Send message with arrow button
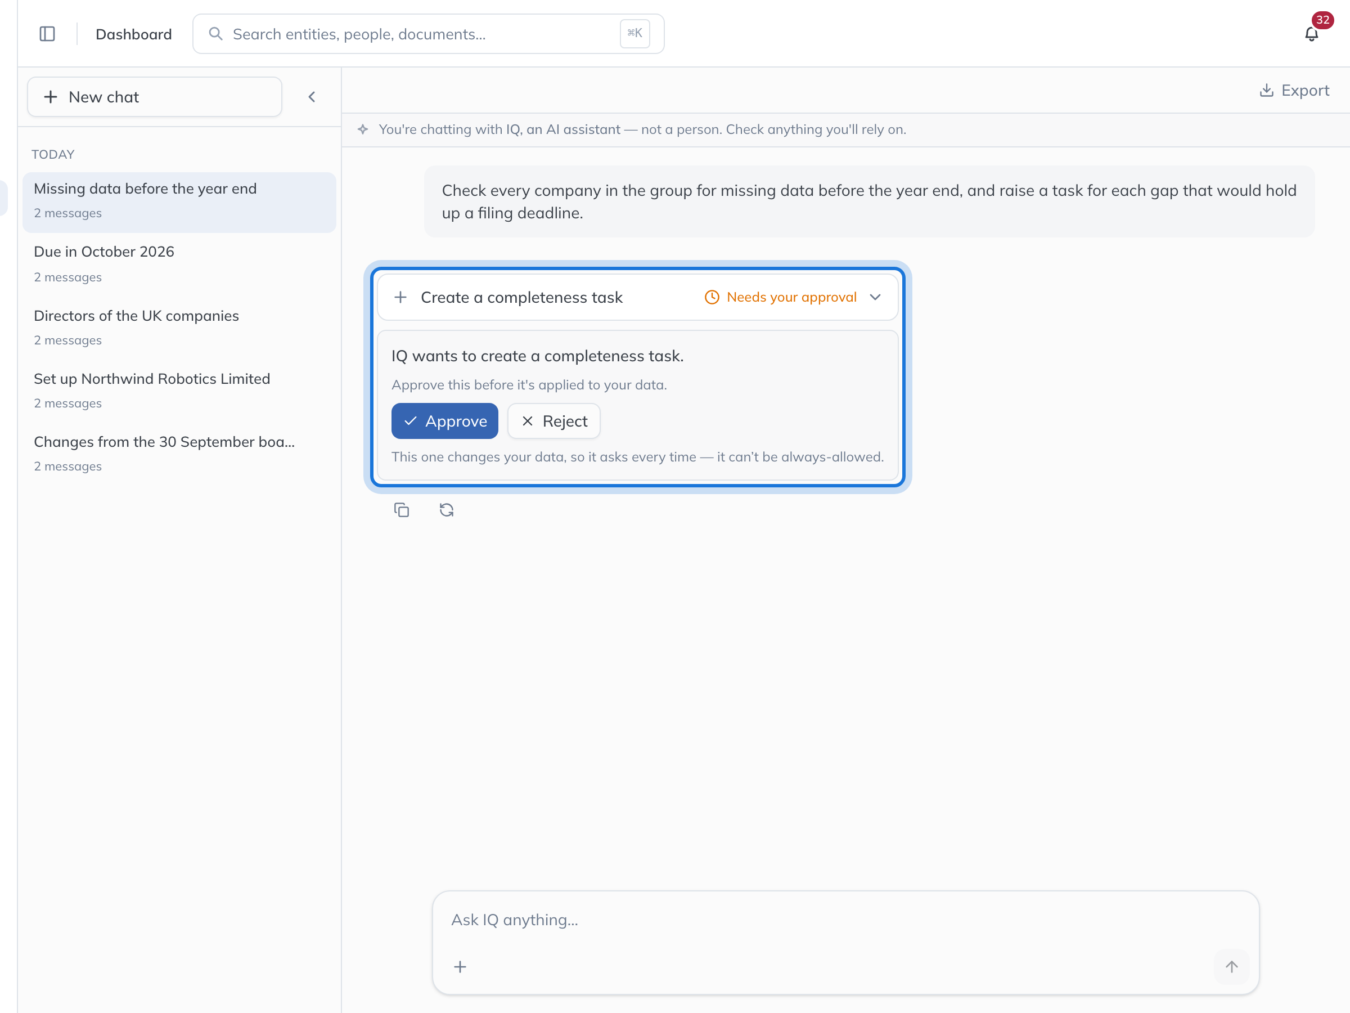Viewport: 1350px width, 1013px height. [1232, 967]
